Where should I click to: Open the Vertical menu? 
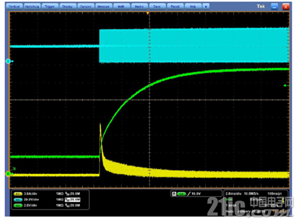click(14, 6)
